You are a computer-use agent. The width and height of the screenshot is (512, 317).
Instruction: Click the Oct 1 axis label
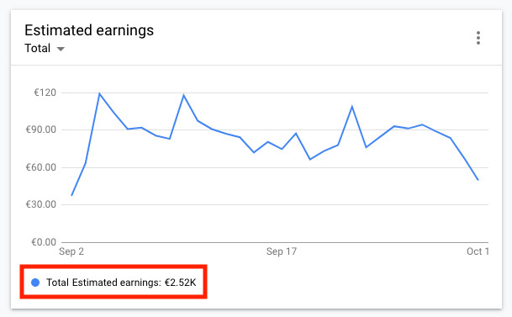[x=478, y=251]
